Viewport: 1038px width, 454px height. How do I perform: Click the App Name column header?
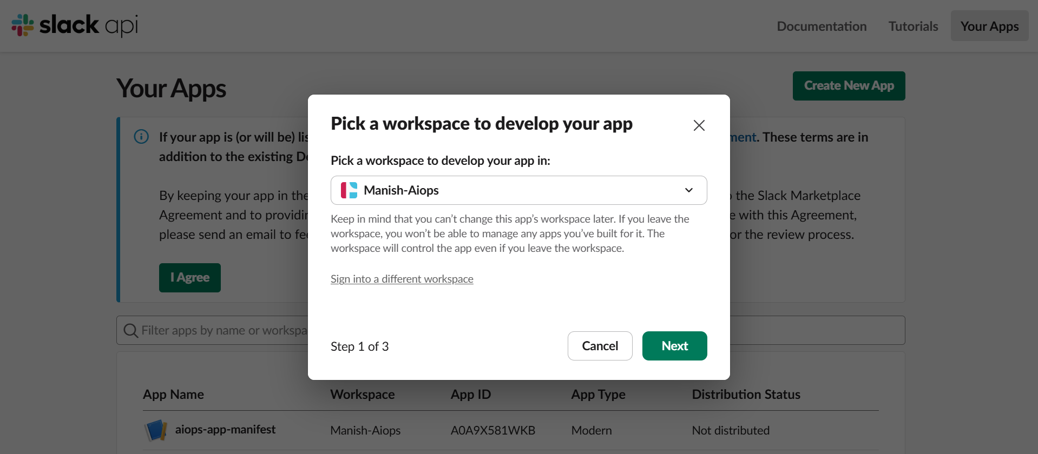coord(173,395)
